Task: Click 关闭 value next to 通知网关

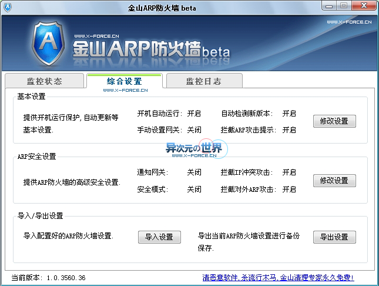Action: click(194, 172)
